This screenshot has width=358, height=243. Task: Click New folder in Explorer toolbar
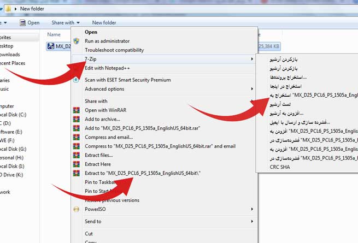point(104,23)
